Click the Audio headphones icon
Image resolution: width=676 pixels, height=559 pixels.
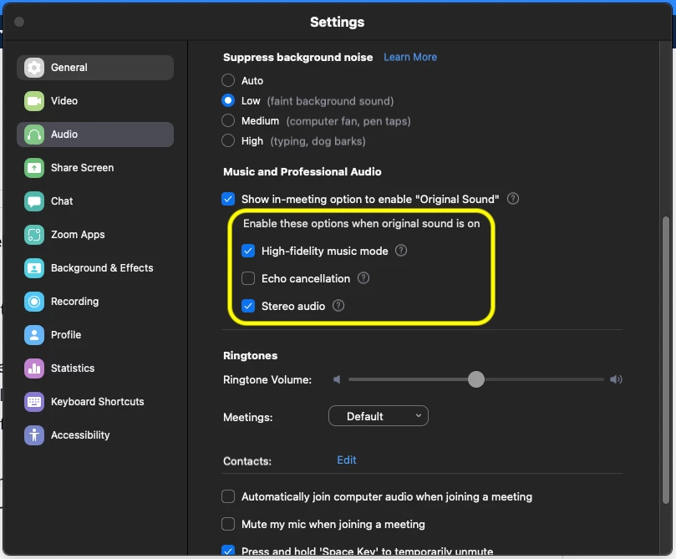(34, 135)
